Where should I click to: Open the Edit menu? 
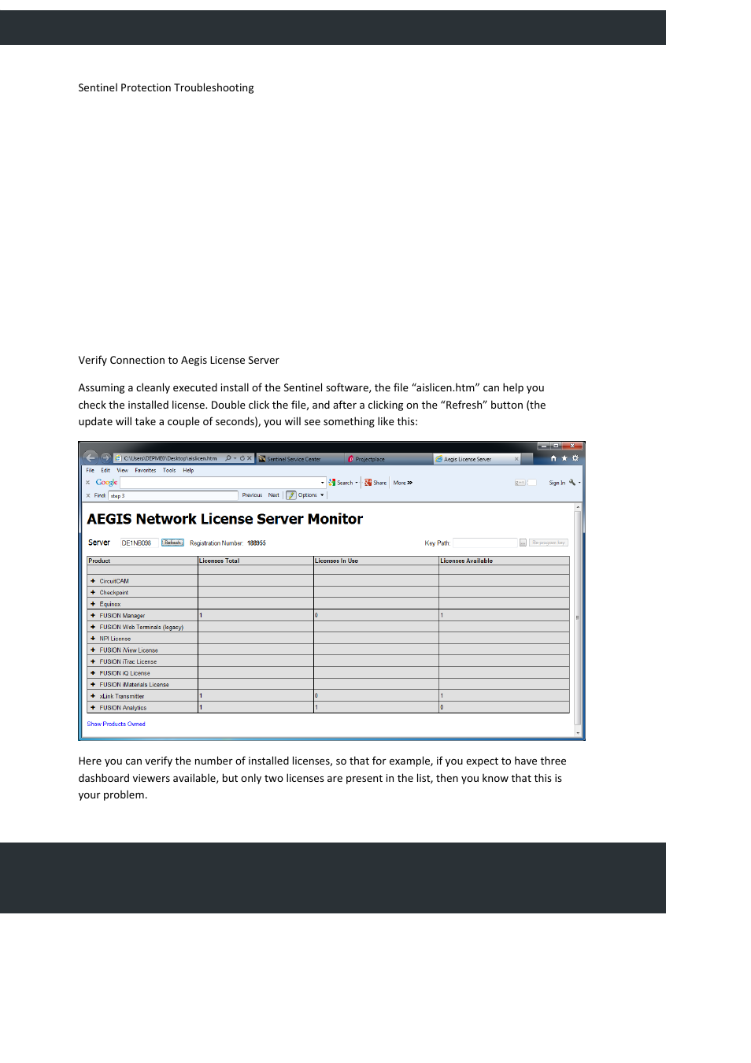105,470
